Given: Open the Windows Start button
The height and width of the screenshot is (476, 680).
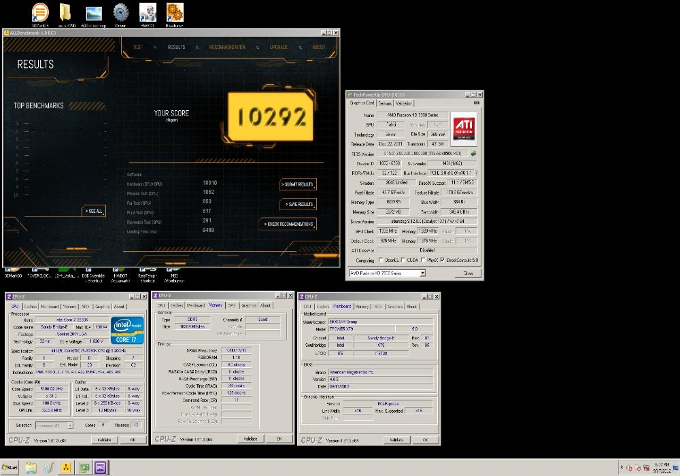Looking at the screenshot, I should [x=10, y=467].
